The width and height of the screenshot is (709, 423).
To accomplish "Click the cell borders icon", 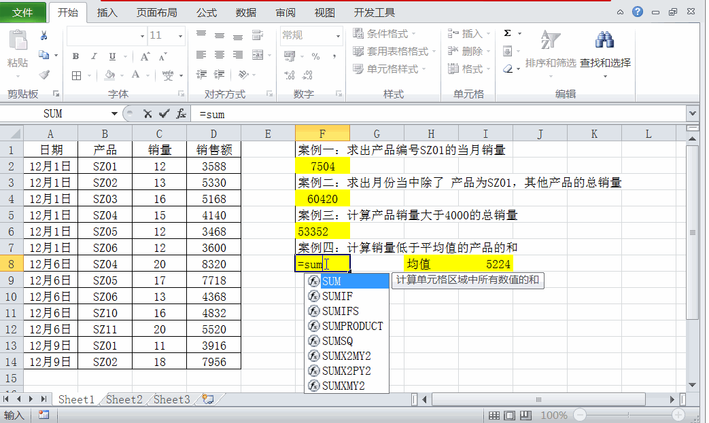I will (76, 75).
